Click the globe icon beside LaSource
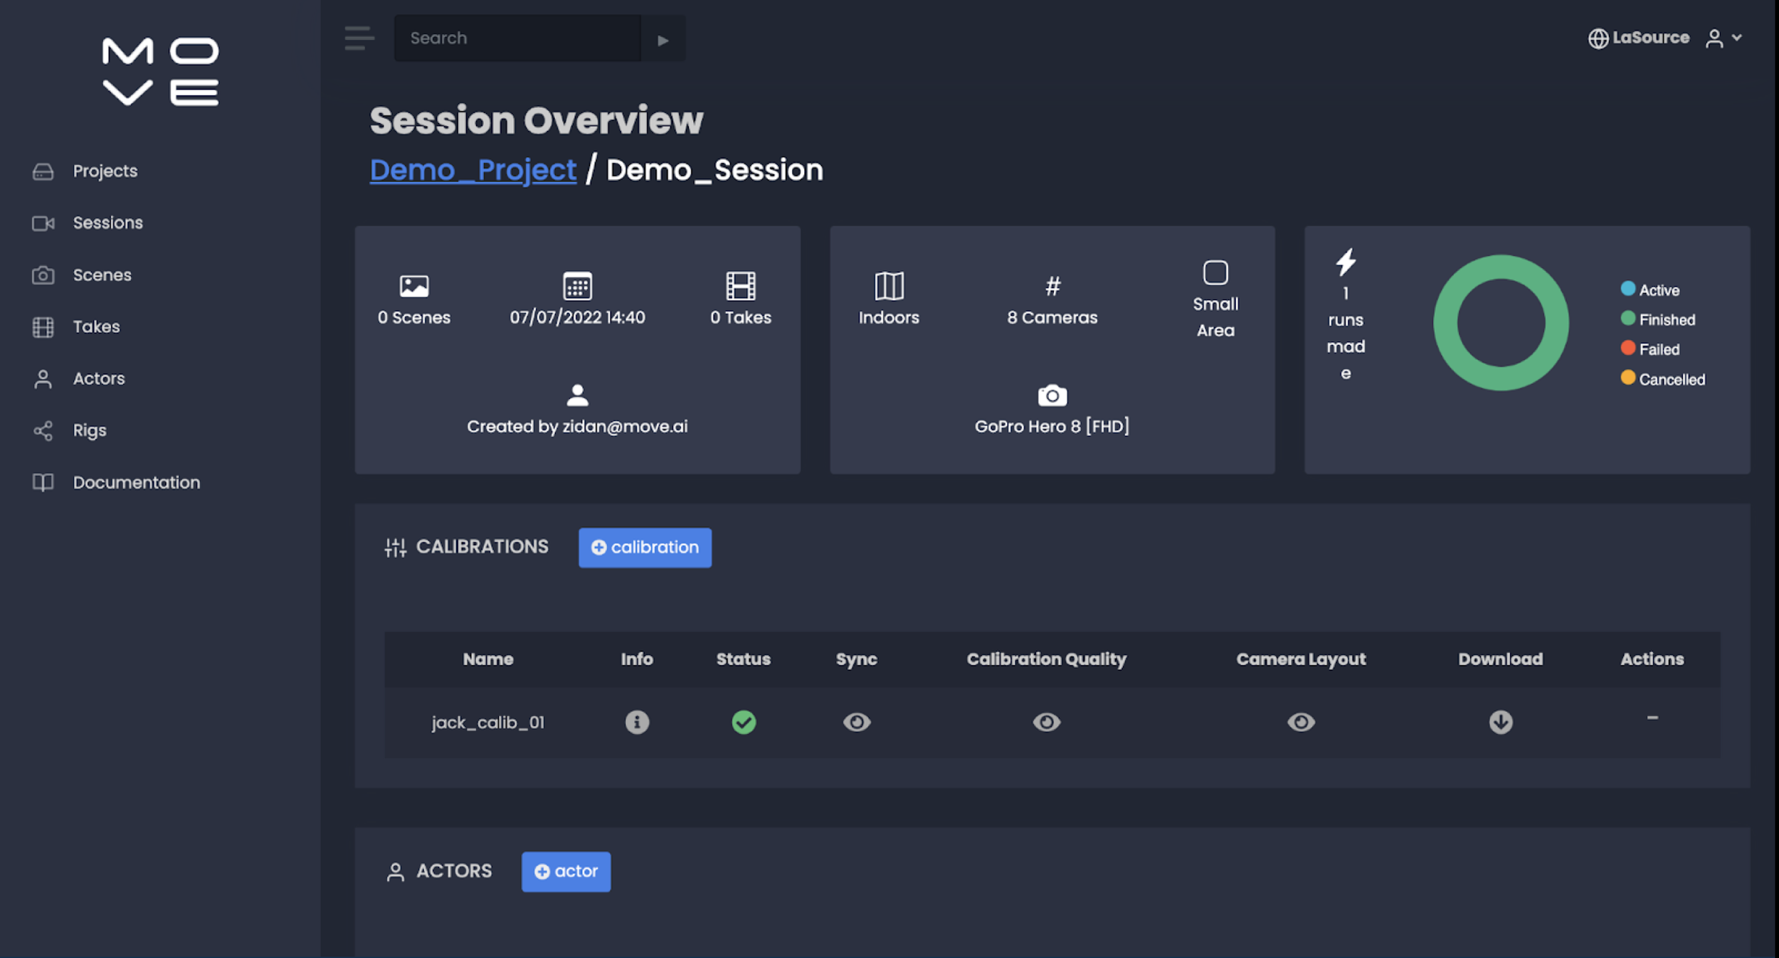1779x958 pixels. 1598,38
